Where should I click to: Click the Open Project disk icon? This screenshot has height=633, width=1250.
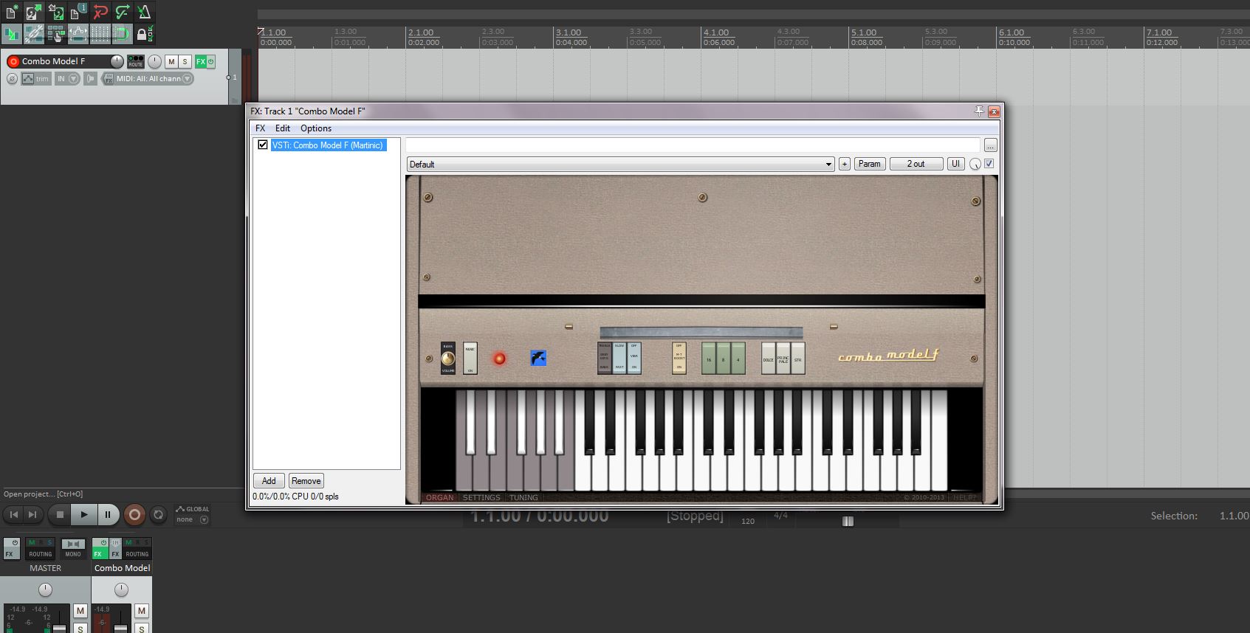(33, 12)
